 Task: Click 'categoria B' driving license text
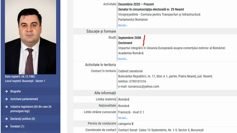click(126, 124)
